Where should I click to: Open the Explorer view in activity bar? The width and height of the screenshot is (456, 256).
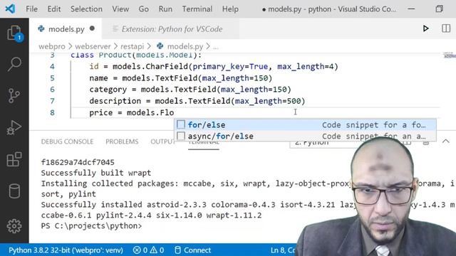point(14,33)
